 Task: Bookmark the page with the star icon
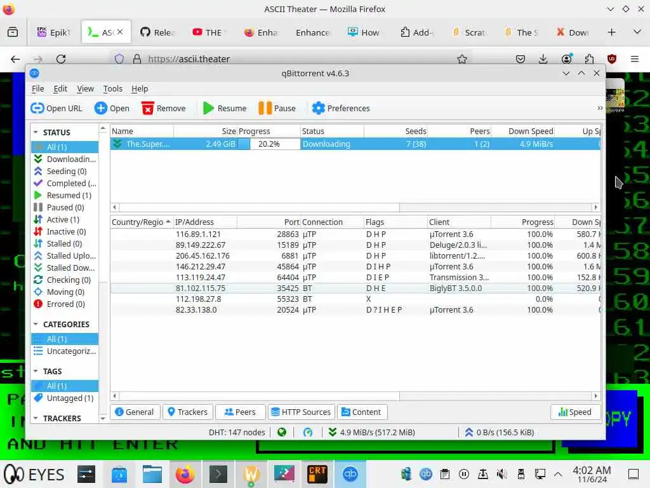(x=462, y=59)
